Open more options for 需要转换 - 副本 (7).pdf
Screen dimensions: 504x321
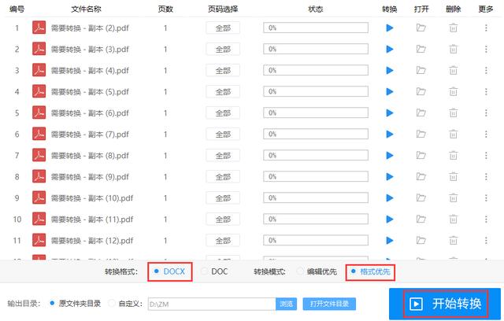486,135
